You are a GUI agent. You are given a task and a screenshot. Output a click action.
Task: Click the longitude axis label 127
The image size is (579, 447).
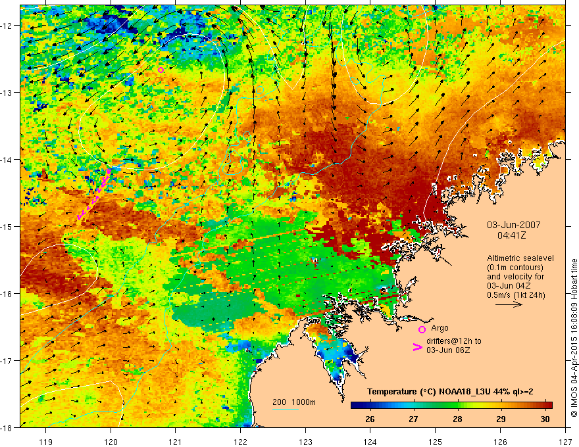click(565, 442)
